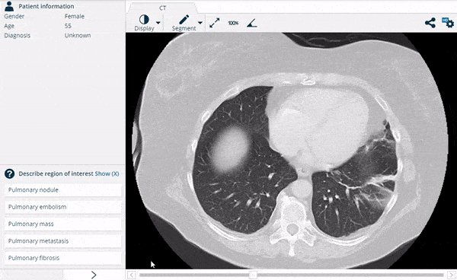Image resolution: width=457 pixels, height=280 pixels.
Task: Click the Show link
Action: click(x=102, y=173)
